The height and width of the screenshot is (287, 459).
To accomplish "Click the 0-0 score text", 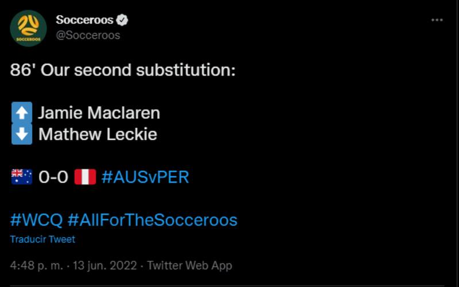I will coord(53,177).
